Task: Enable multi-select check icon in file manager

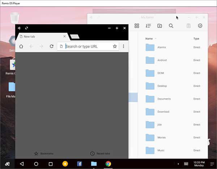Action: (x=200, y=26)
